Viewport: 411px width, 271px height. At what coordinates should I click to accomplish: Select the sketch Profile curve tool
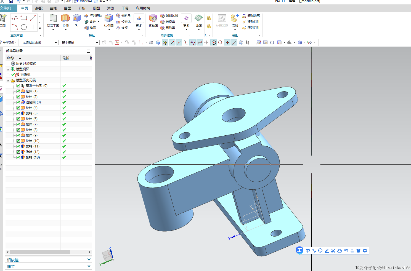[x=15, y=18]
